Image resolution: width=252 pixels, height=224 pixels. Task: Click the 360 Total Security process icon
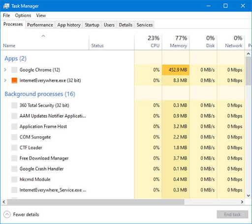tap(14, 105)
